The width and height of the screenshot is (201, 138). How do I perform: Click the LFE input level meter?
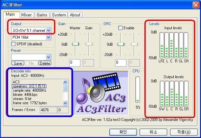coord(162,45)
